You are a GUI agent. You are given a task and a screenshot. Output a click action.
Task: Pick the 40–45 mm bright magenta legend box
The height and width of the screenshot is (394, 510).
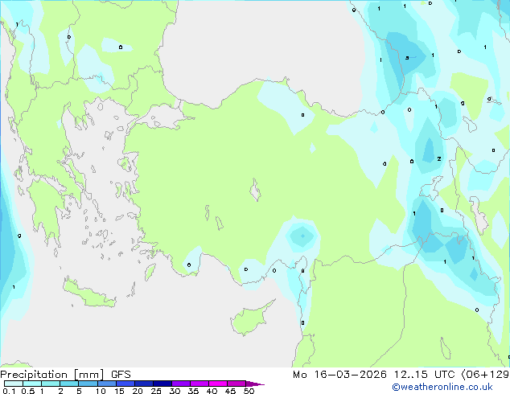(218, 384)
